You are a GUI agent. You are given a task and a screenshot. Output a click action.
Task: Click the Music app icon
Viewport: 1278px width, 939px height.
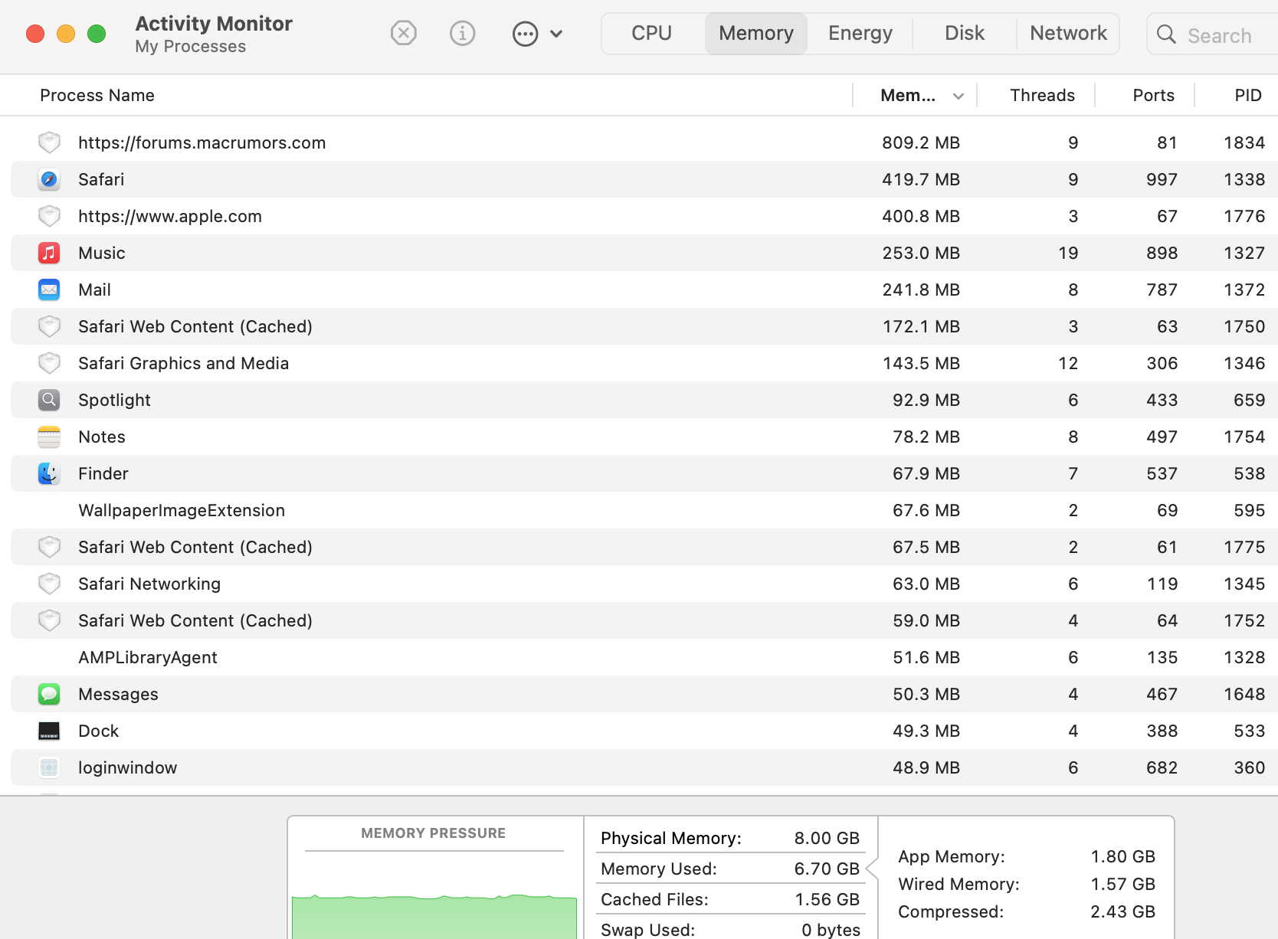[49, 253]
